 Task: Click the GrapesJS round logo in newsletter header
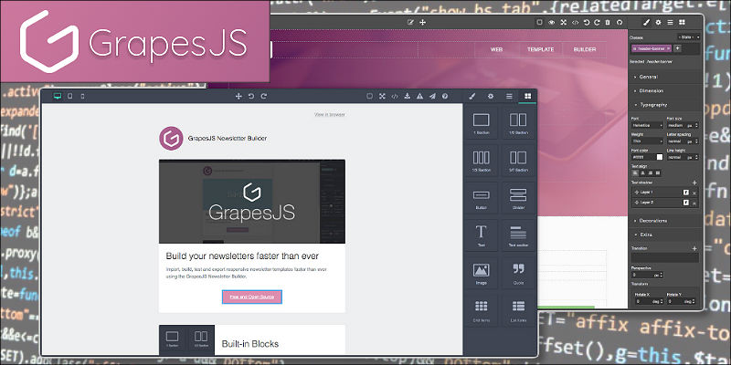pos(171,139)
